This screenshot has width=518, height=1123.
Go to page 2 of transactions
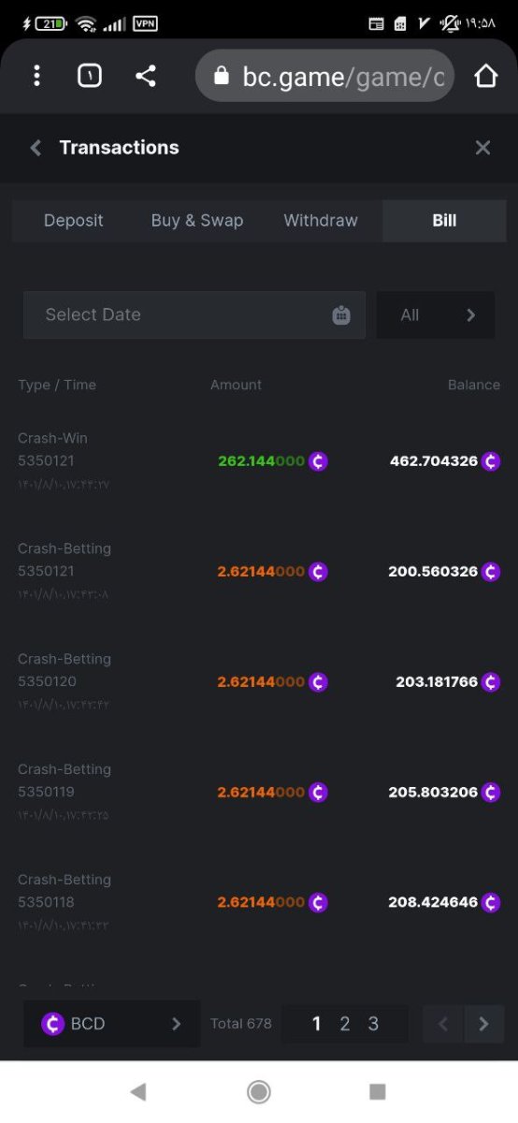click(x=345, y=1024)
